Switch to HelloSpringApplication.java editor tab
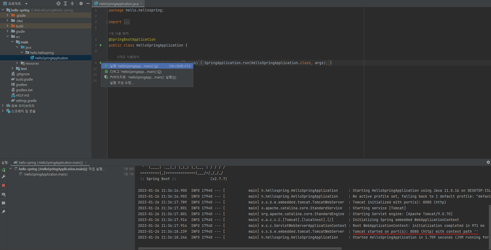The image size is (491, 250). click(119, 4)
